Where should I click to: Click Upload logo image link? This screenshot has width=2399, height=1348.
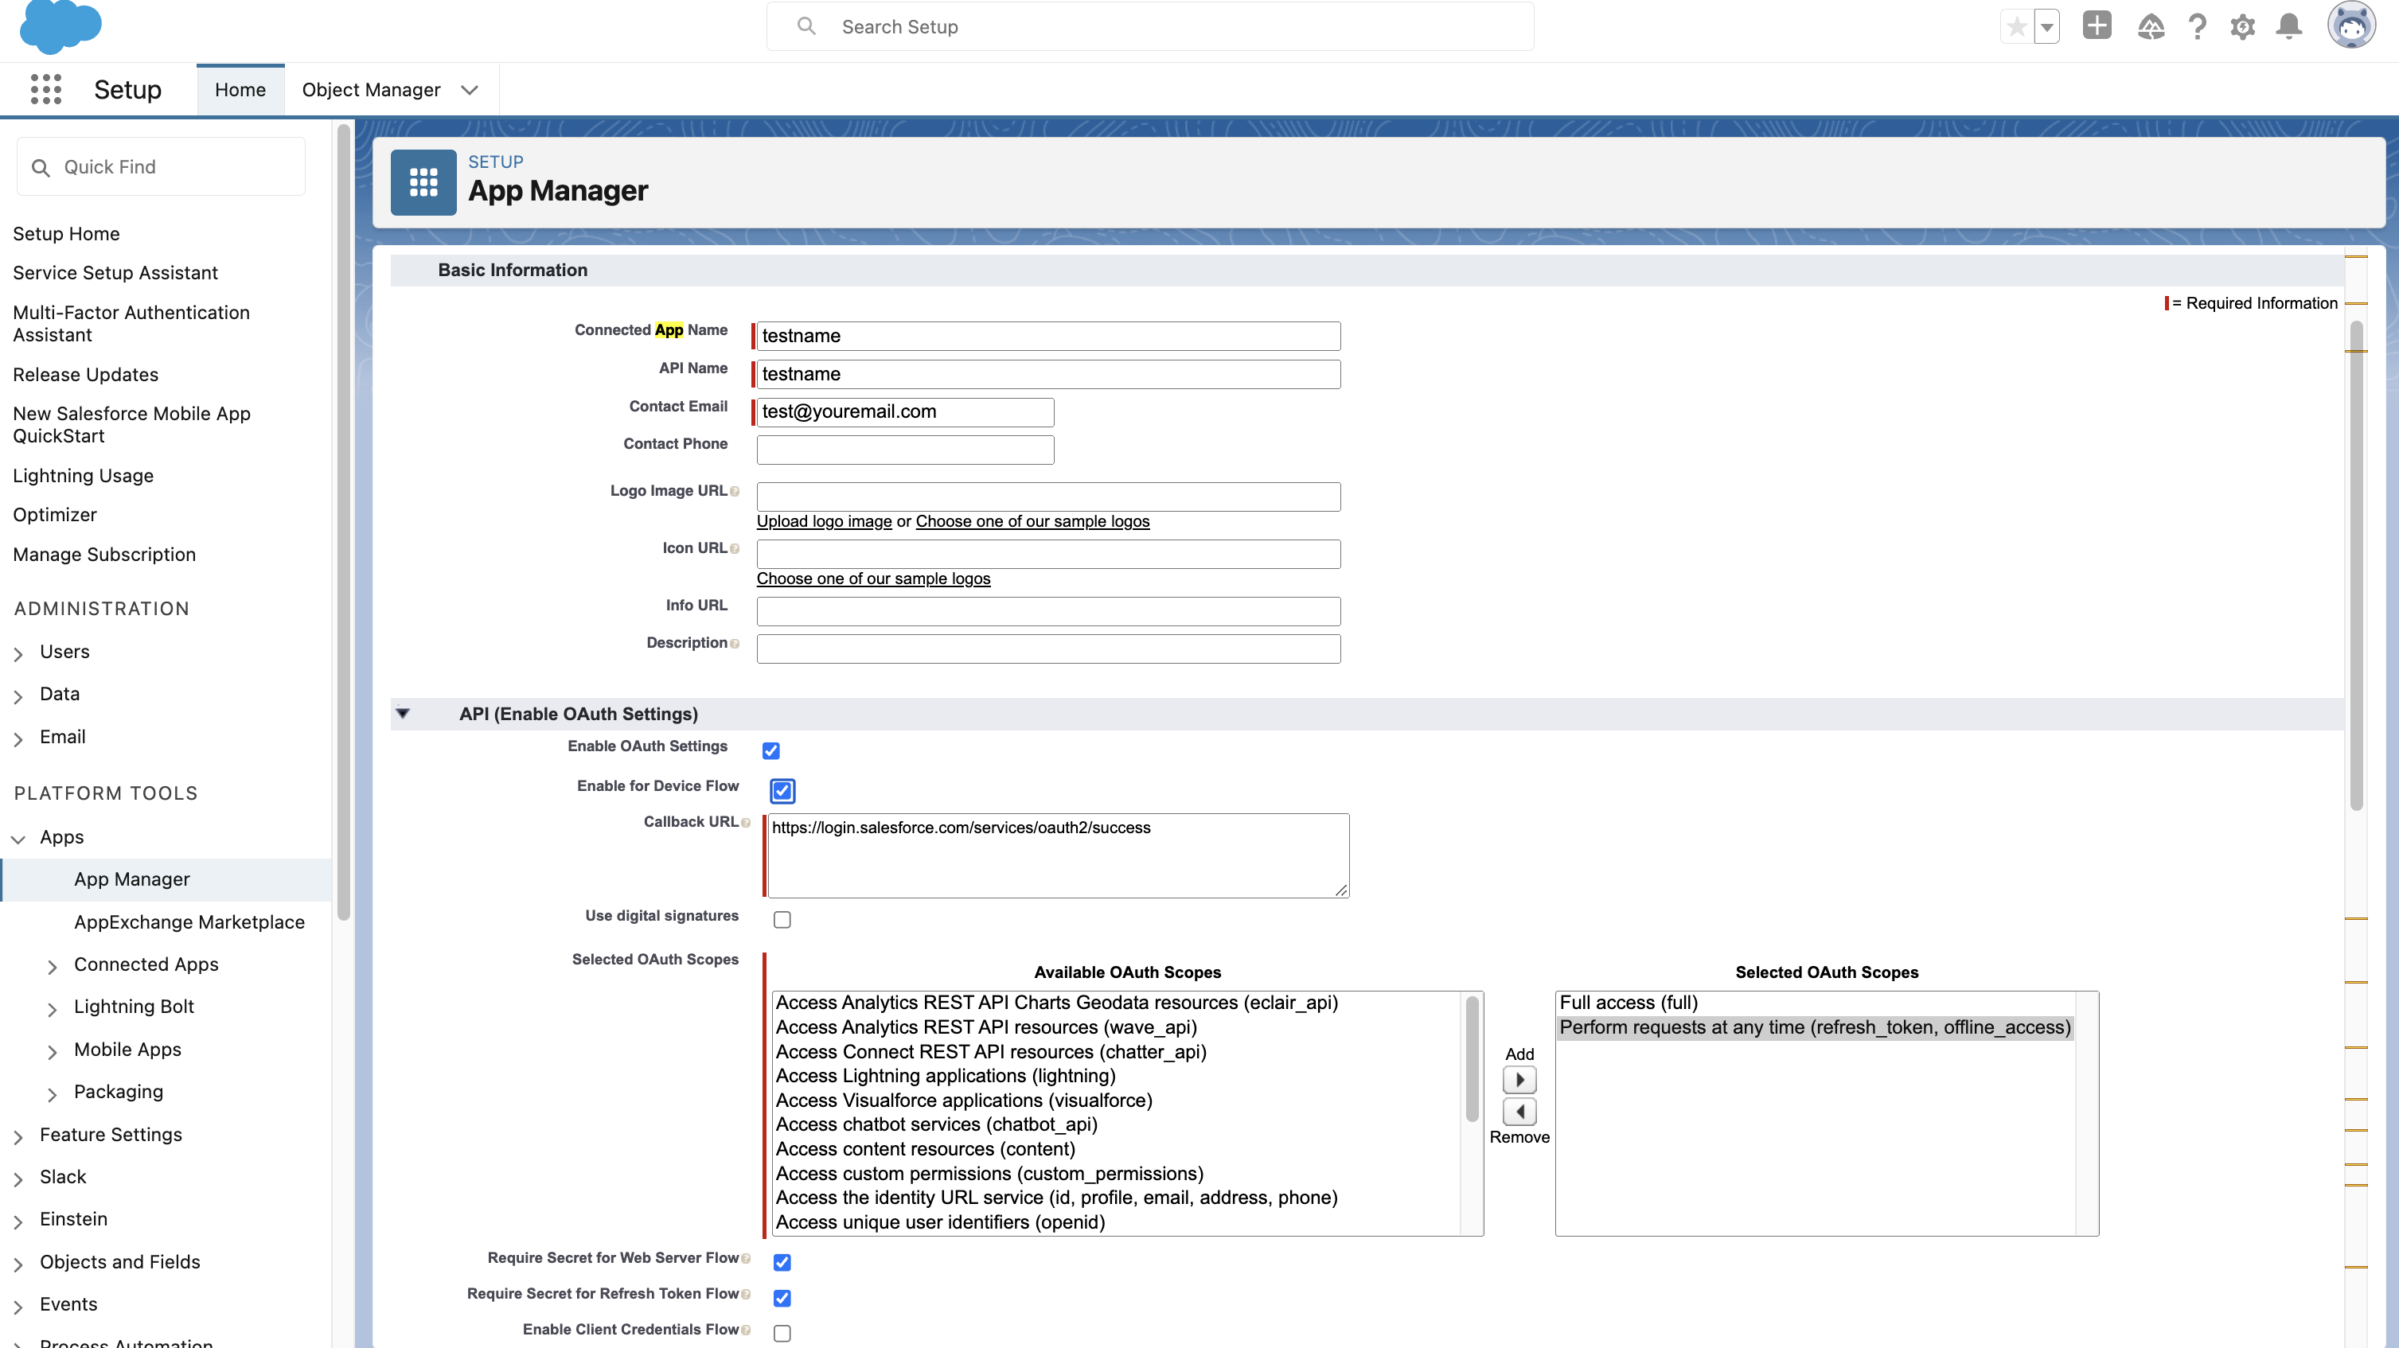[x=824, y=521]
